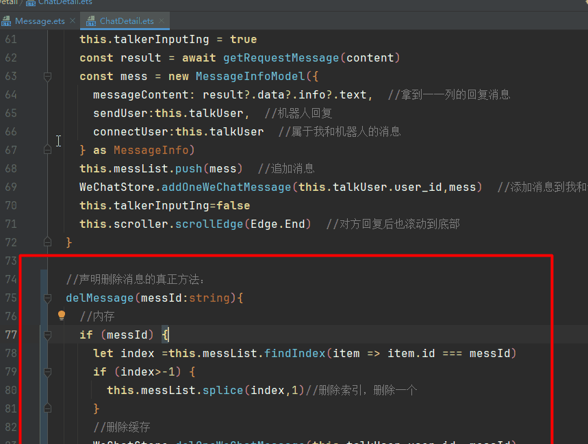
Task: Click the lightbulb quick-fix icon
Action: point(62,315)
